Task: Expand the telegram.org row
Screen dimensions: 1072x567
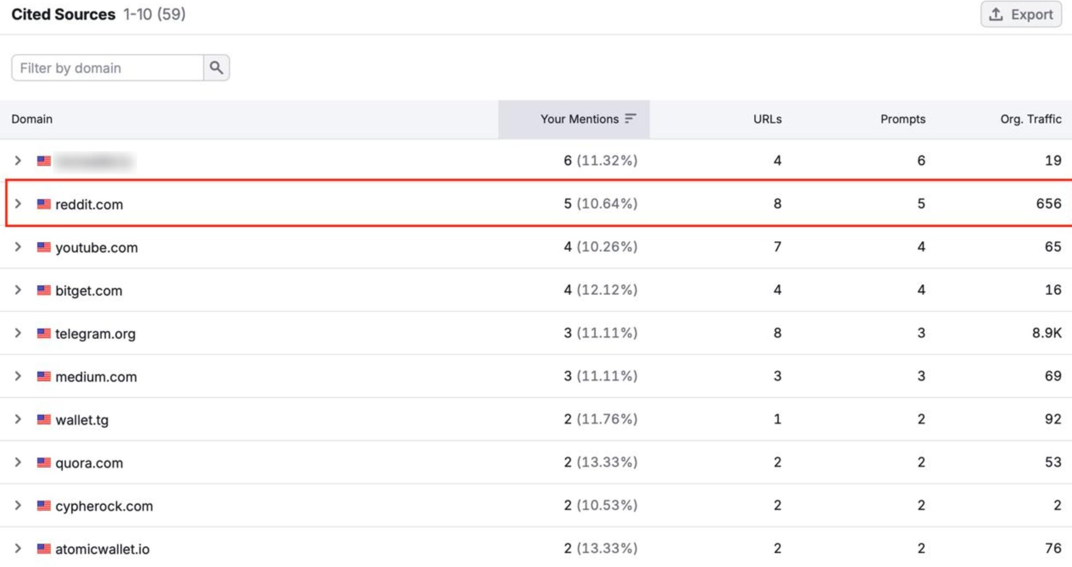Action: click(18, 333)
